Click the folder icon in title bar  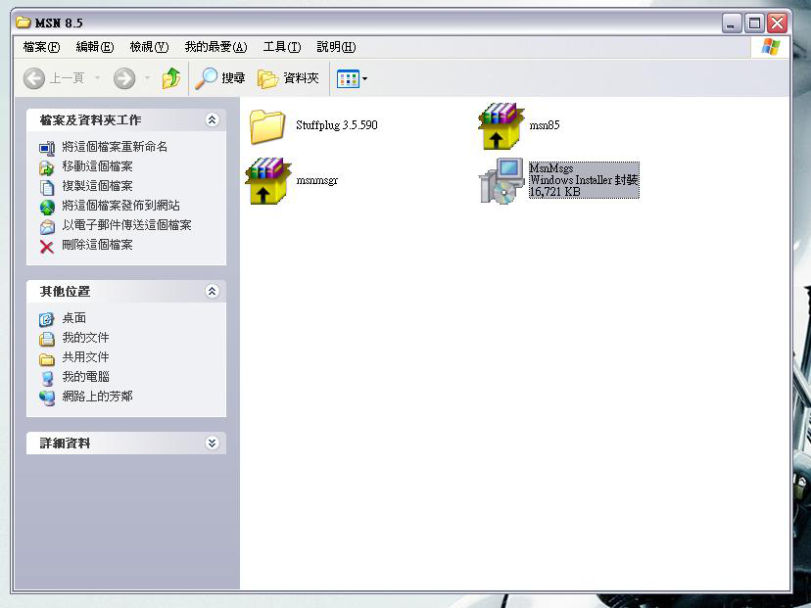pyautogui.click(x=24, y=23)
